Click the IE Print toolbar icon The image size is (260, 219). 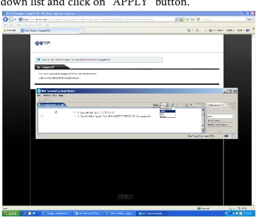point(210,30)
